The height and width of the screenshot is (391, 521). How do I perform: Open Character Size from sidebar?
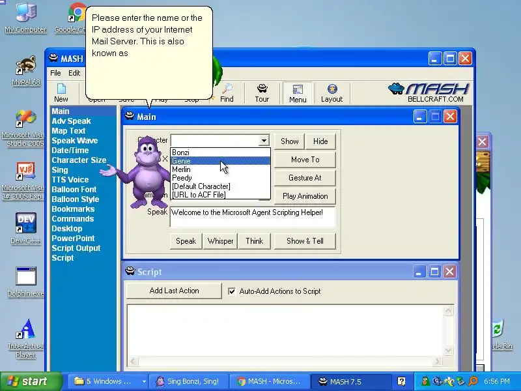click(79, 160)
